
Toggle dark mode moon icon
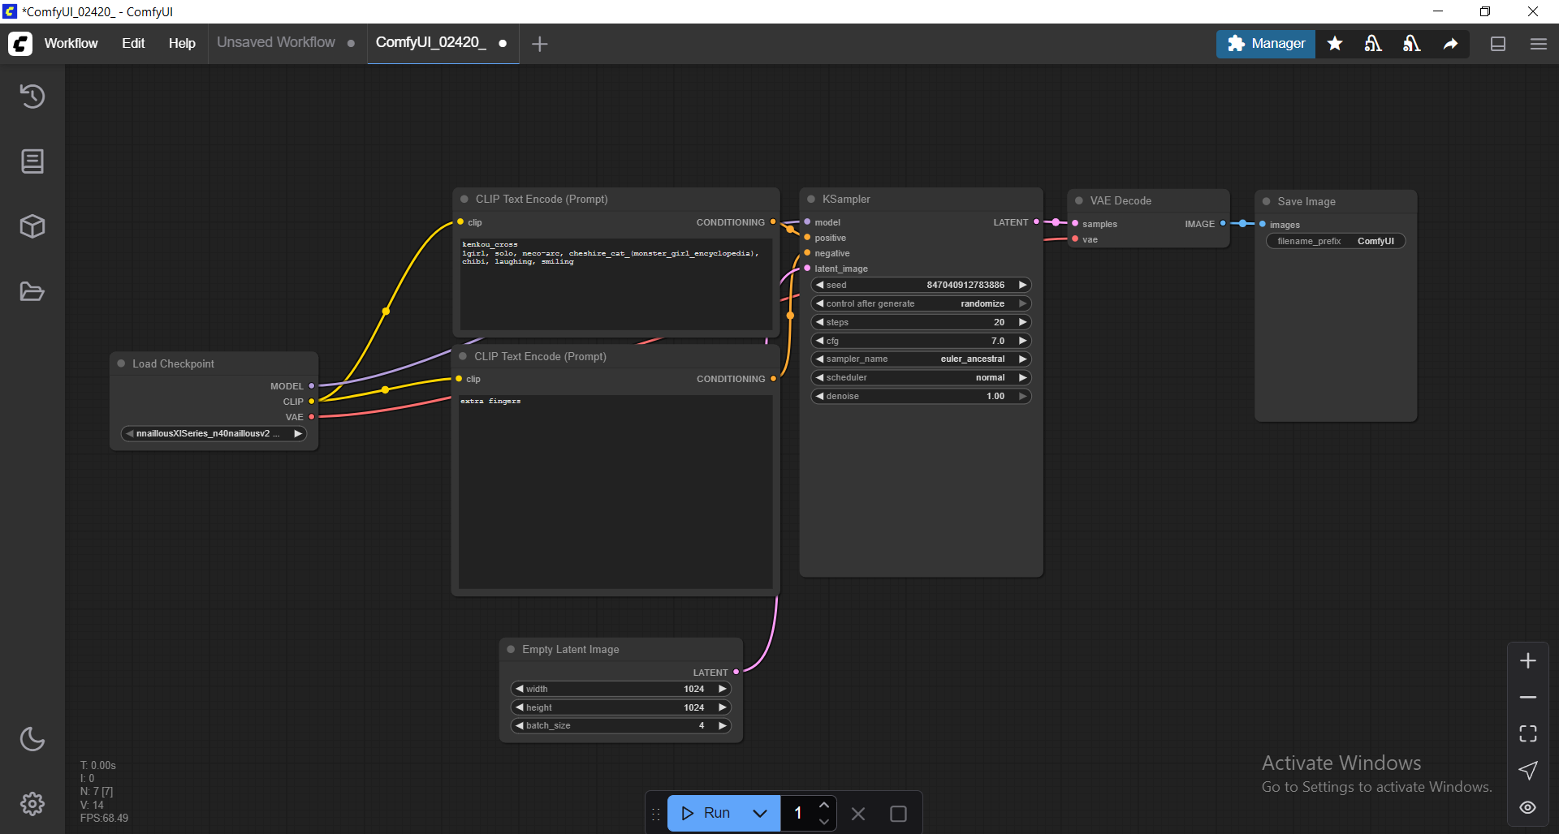tap(32, 739)
